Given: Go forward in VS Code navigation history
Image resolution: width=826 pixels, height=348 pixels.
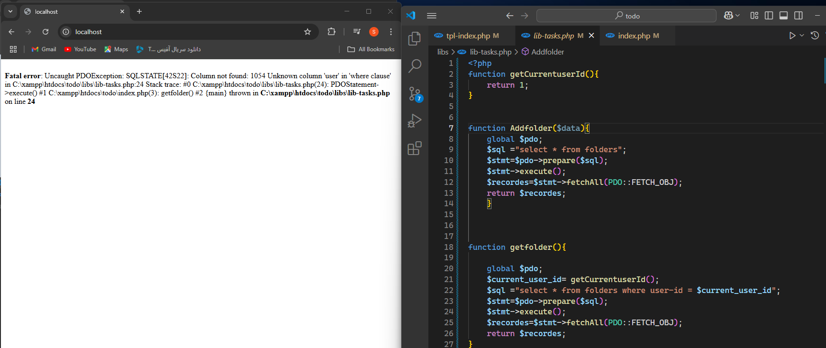Looking at the screenshot, I should tap(525, 16).
